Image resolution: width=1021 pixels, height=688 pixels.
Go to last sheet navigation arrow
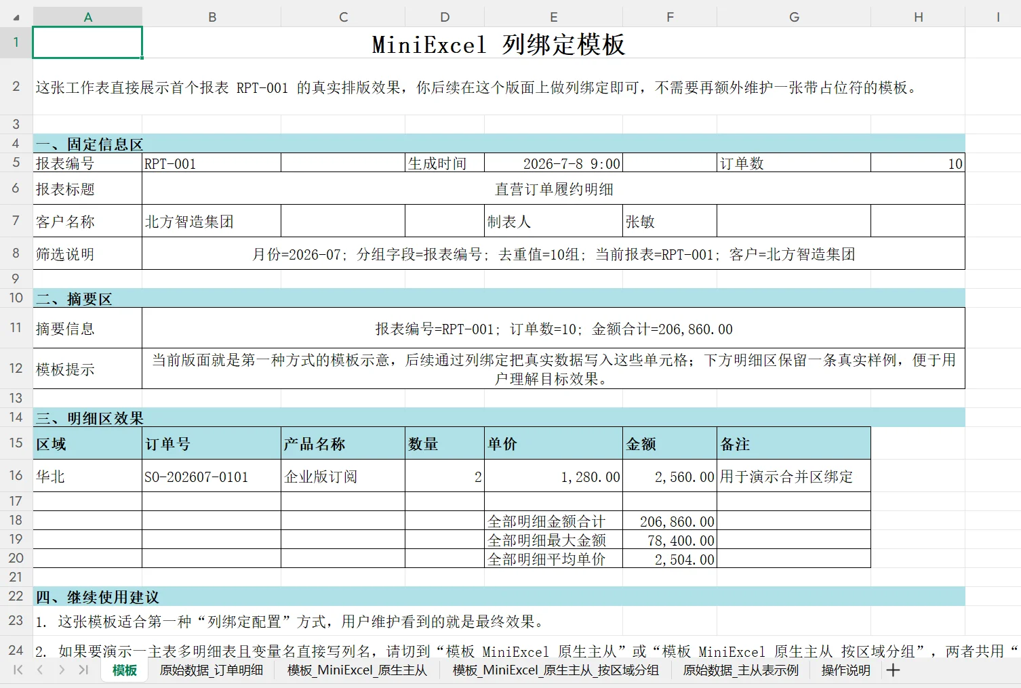[83, 670]
